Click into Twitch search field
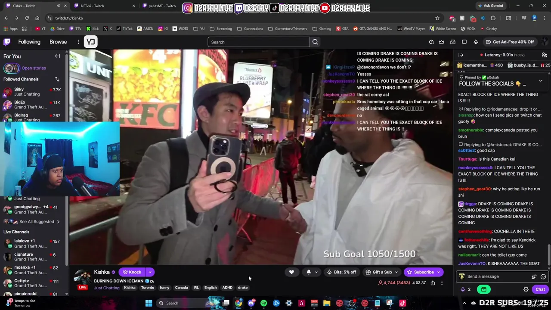551x310 pixels. (258, 42)
